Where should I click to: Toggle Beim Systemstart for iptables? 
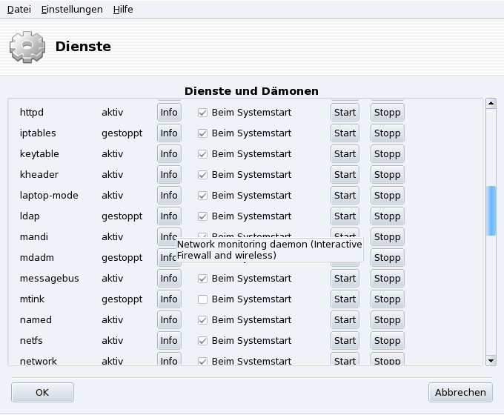coord(202,133)
